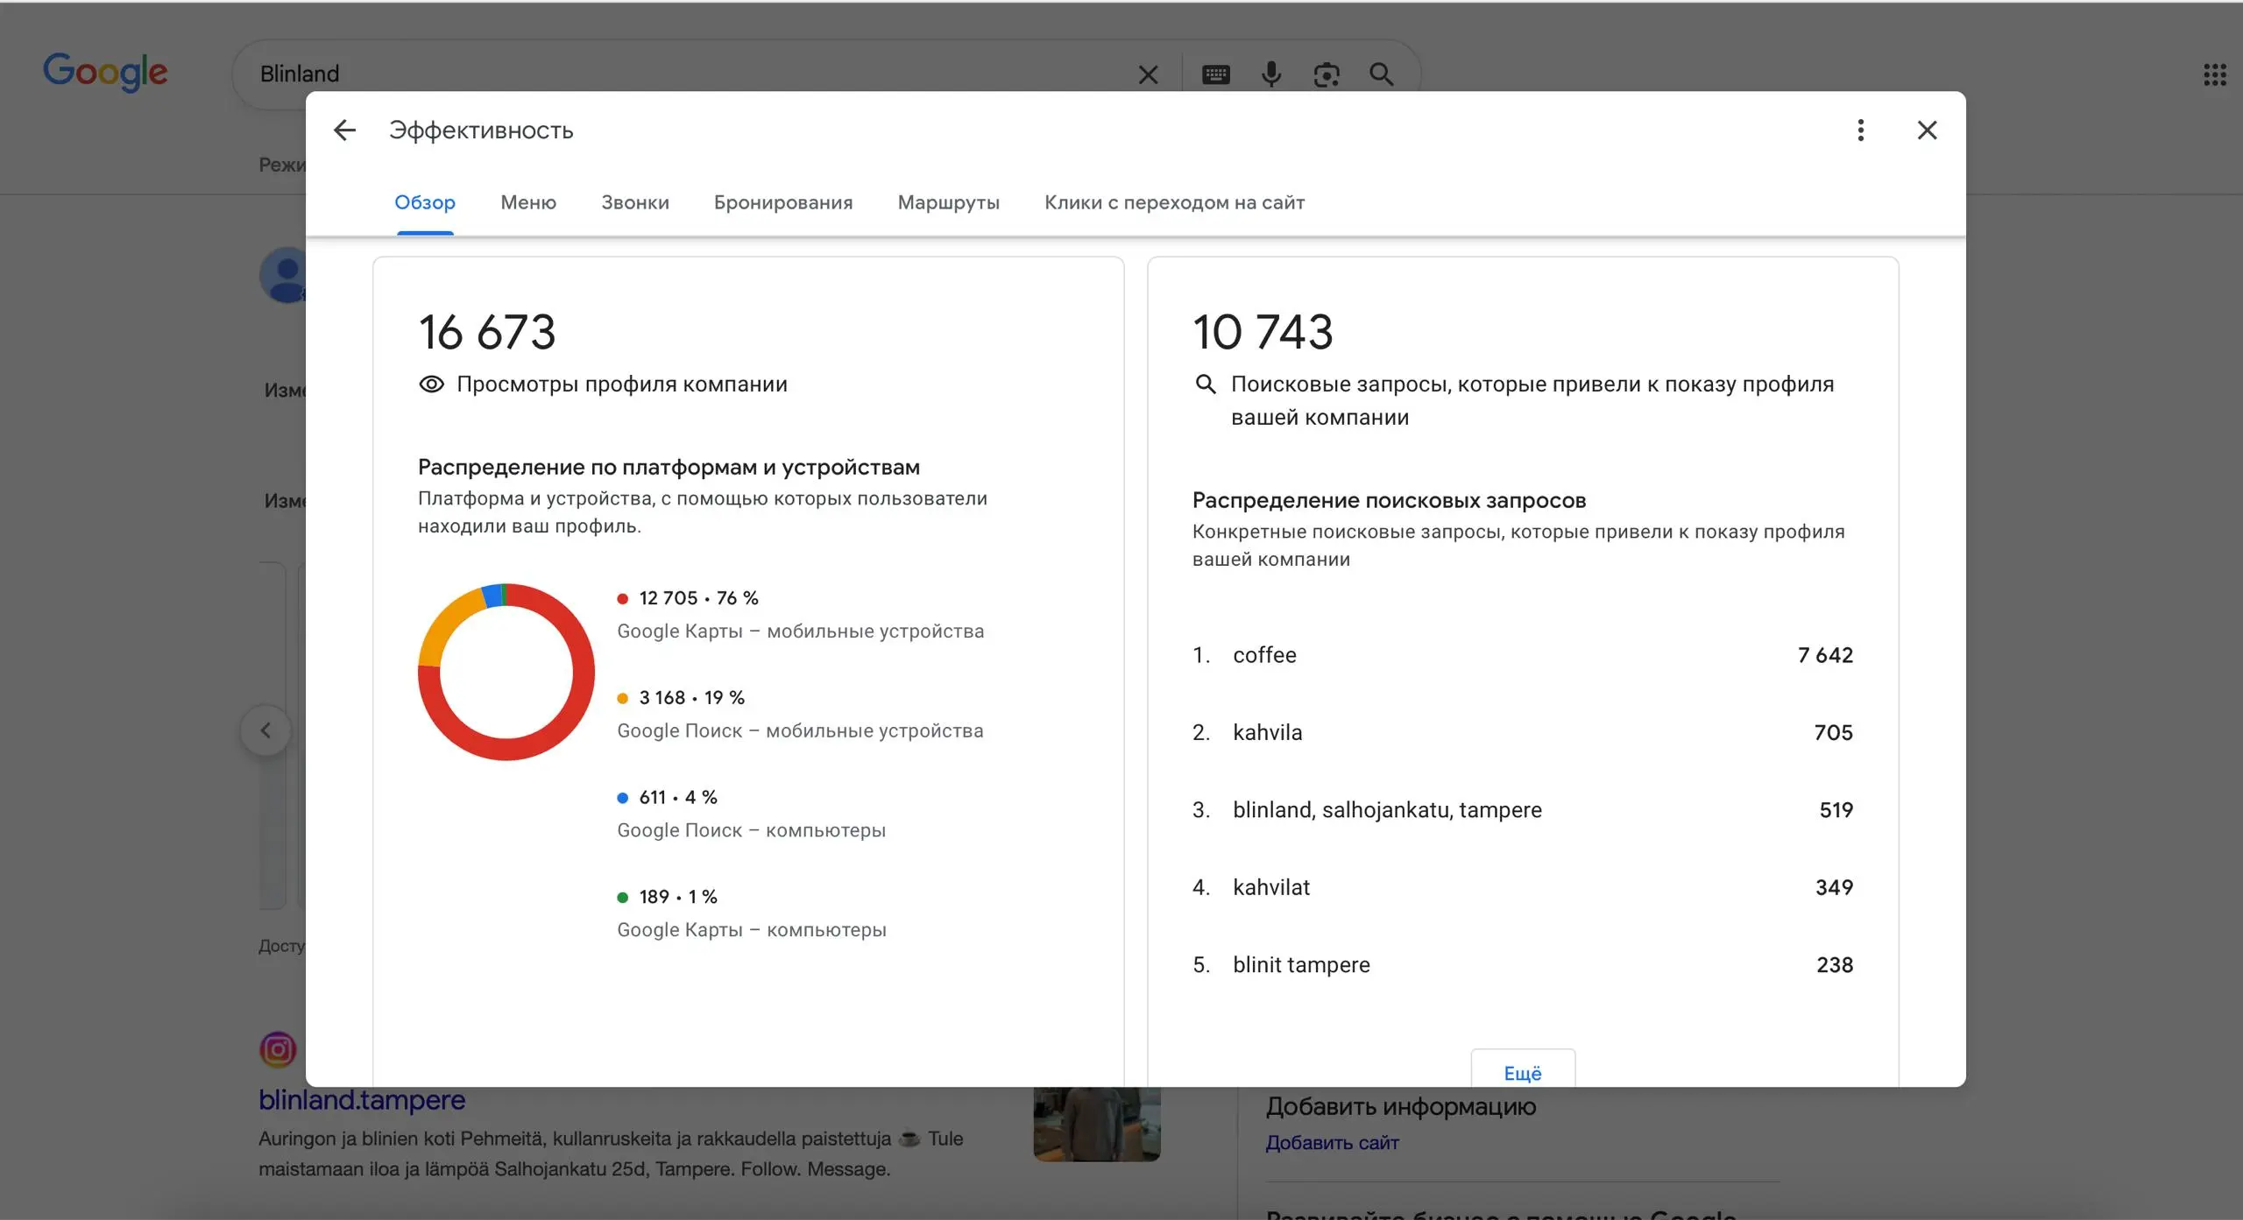Open the Клики с переходом на сайт tab
Screen dimensions: 2243x1220
pyautogui.click(x=1175, y=202)
